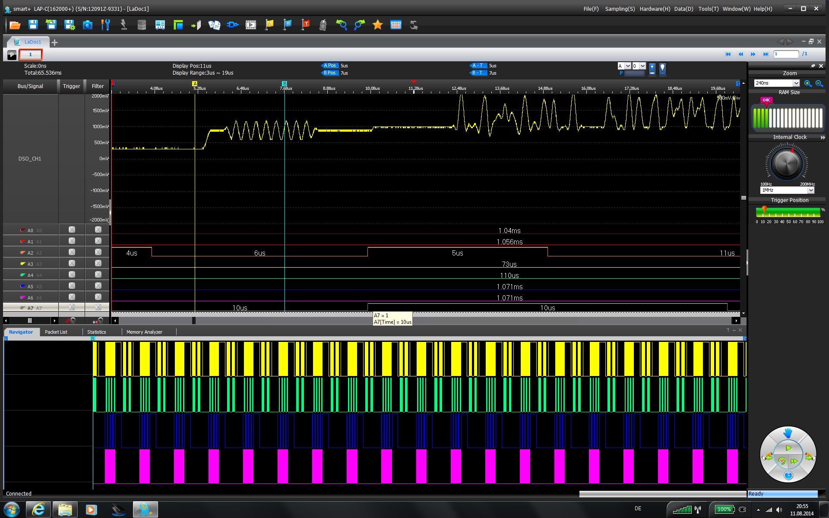
Task: Zoom in with the plus magnifier
Action: coord(808,83)
